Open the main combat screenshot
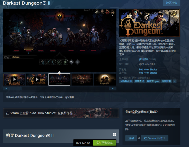Viewport: 189px width, 147px height. [x=60, y=40]
